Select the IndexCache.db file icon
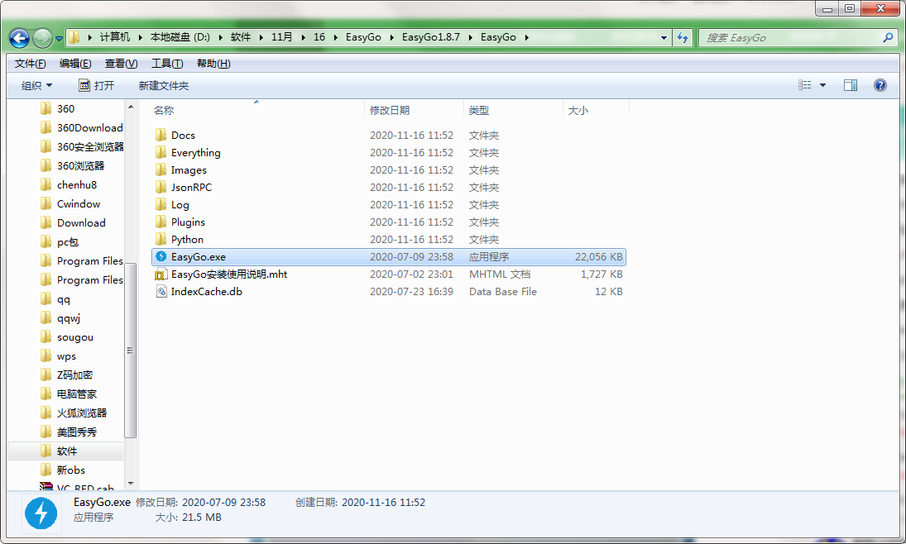Screen dimensions: 906x544 click(x=161, y=292)
